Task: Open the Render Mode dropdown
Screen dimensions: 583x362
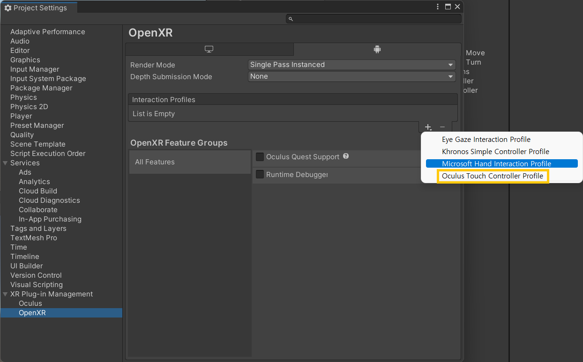Action: [351, 65]
